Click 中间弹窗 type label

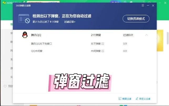[96, 51]
